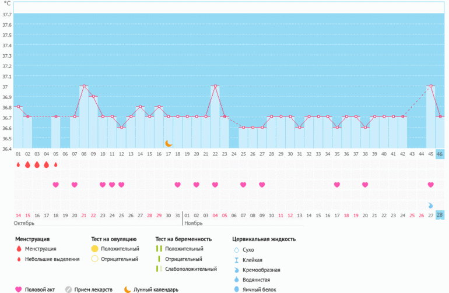449x293 pixels.
Task: Click the small discharge drop on day 05
Action: point(56,165)
